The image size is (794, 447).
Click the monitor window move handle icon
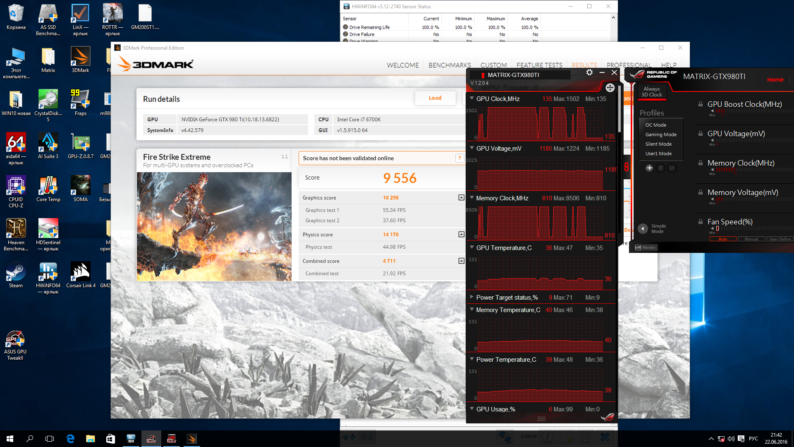(x=610, y=88)
